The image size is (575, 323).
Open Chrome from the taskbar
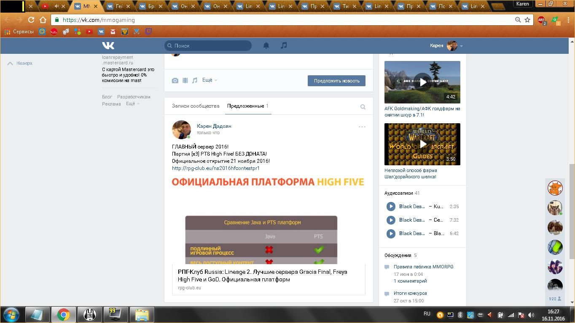coord(64,315)
